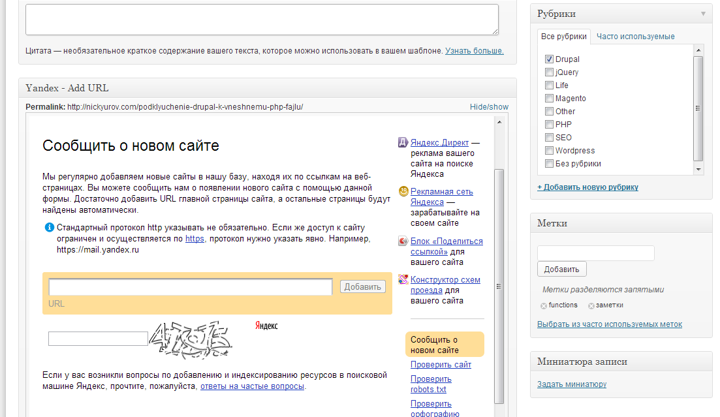
Task: Open the Узнать больше link
Action: coord(475,51)
